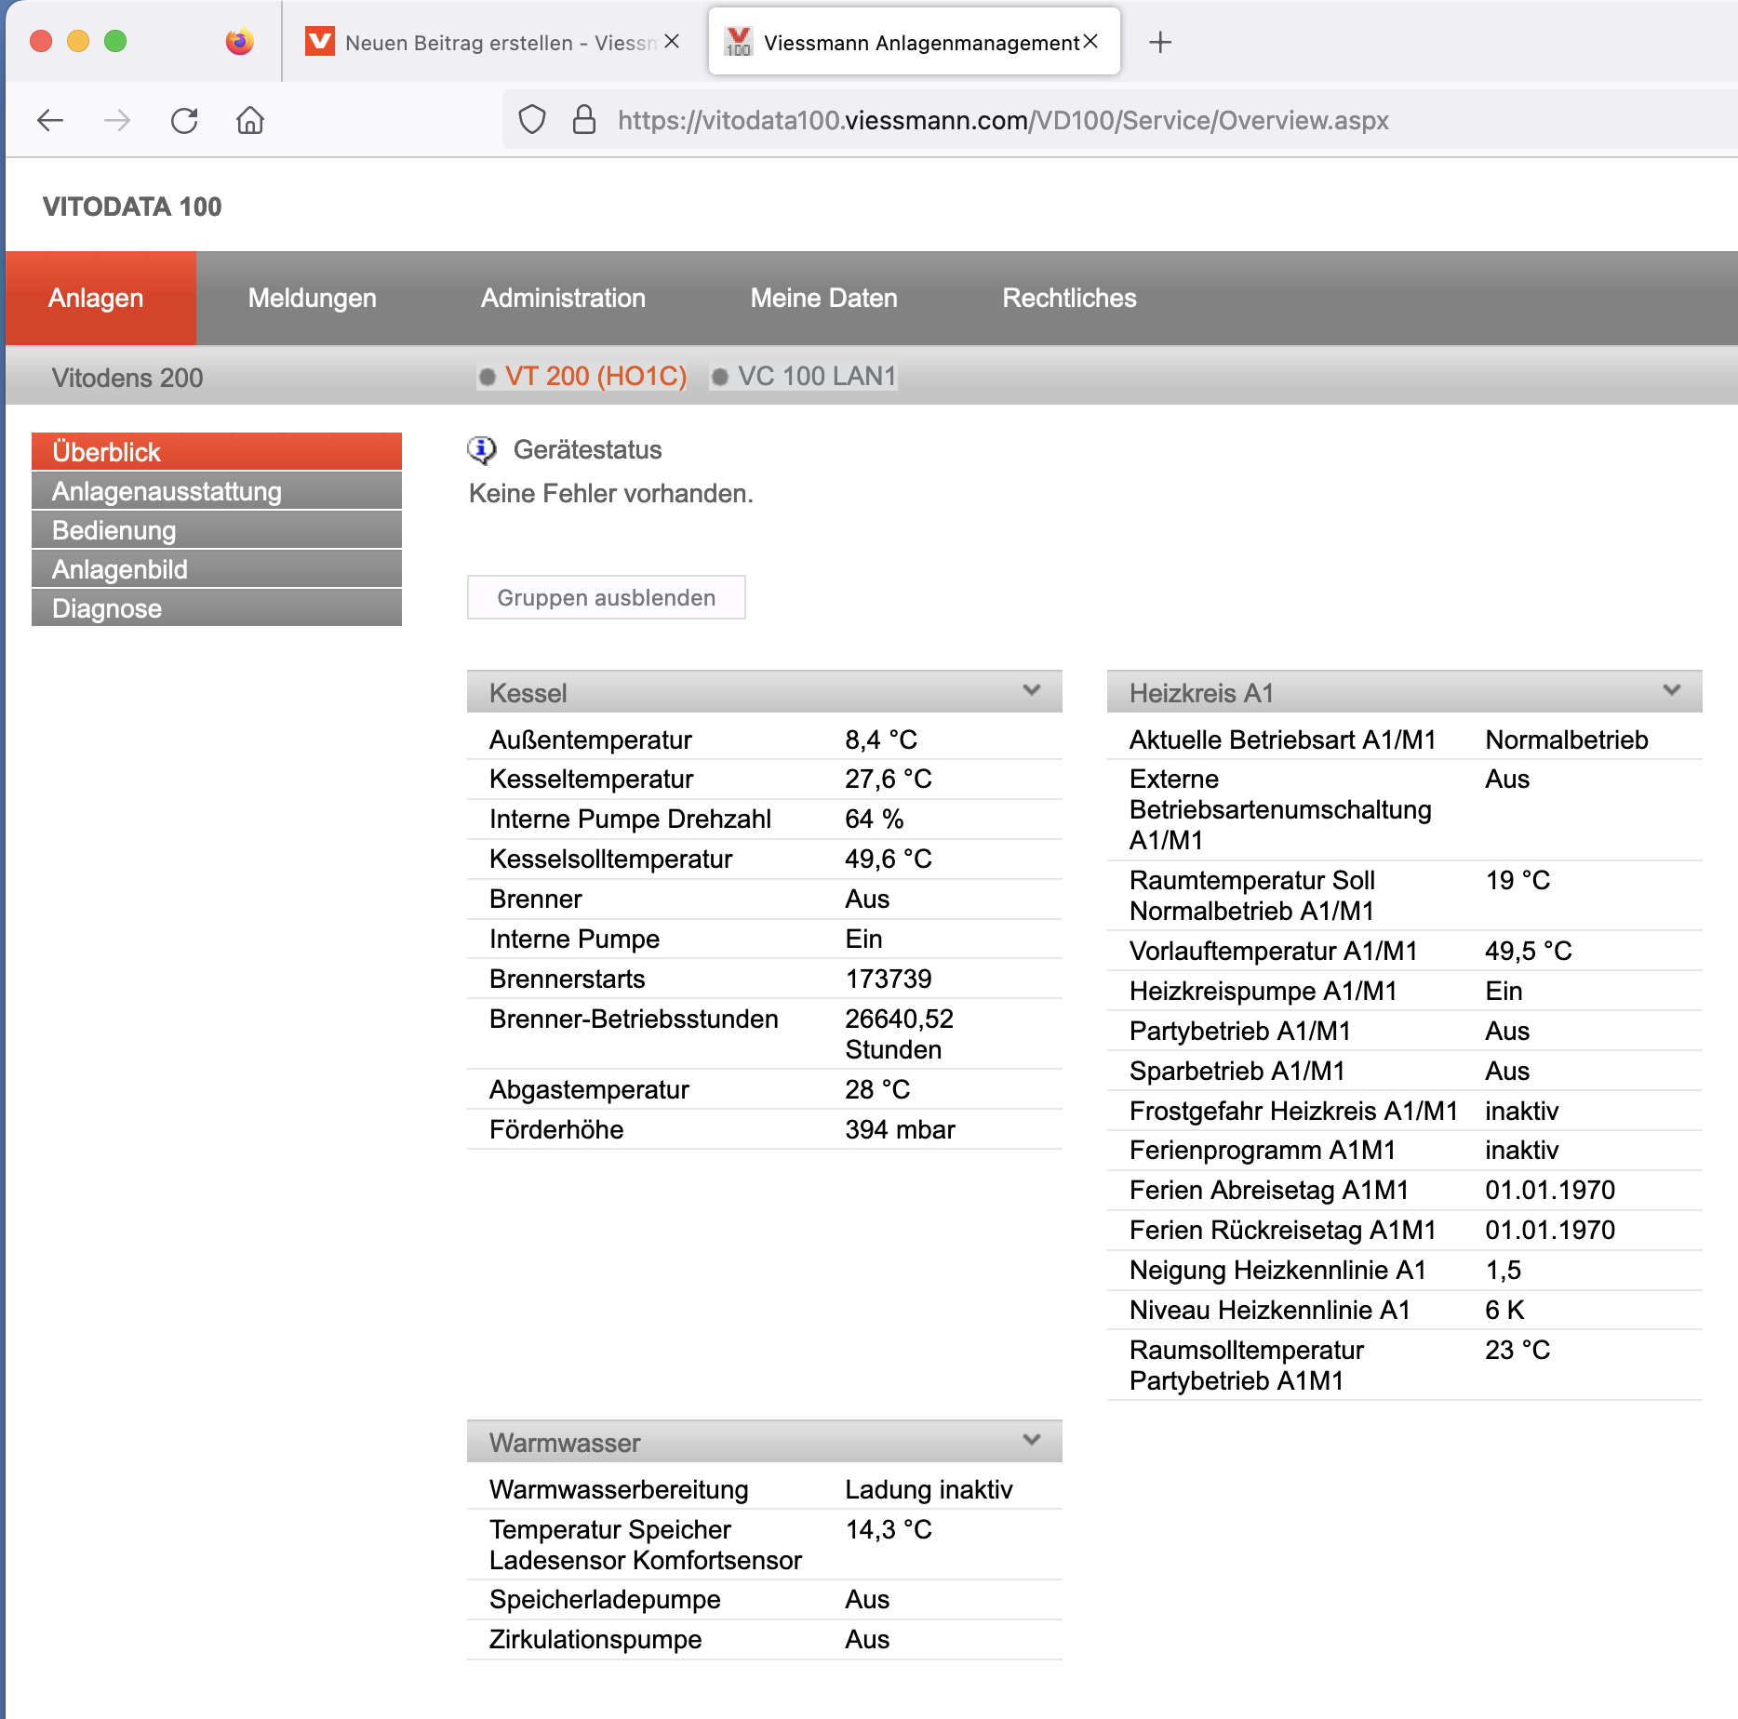Screen dimensions: 1738x1719
Task: Select the Bedienung sidebar item
Action: pyautogui.click(x=217, y=529)
